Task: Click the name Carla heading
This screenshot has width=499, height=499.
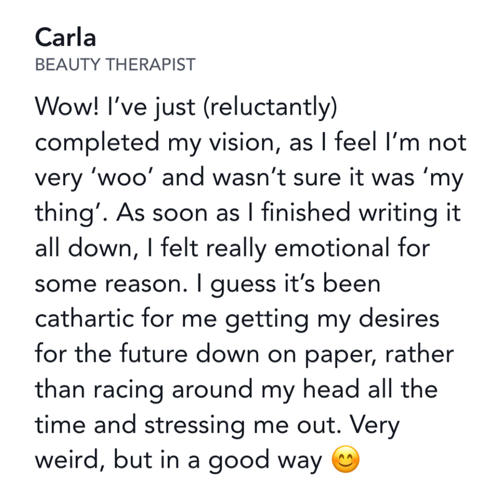Action: coord(65,37)
